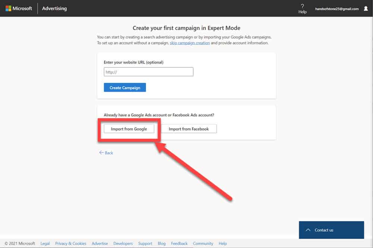This screenshot has width=373, height=248.
Task: Open the Developers footer link
Action: coord(123,244)
